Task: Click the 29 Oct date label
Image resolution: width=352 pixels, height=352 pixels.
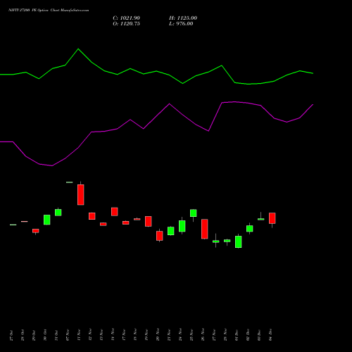Action: point(34,335)
